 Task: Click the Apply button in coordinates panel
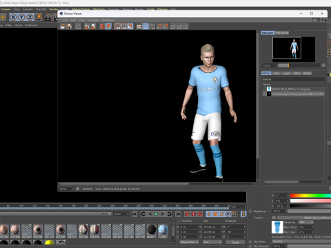pyautogui.click(x=236, y=242)
